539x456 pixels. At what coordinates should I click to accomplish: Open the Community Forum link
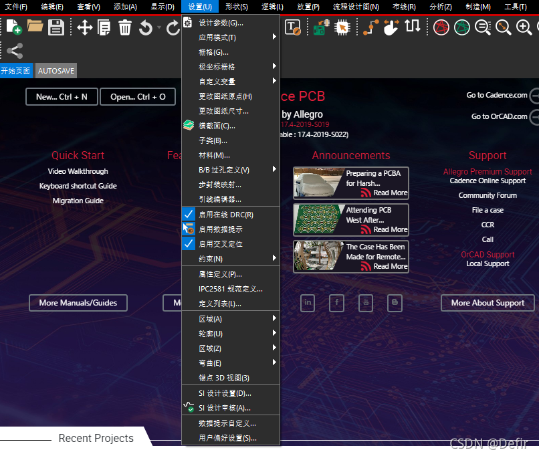click(x=488, y=195)
